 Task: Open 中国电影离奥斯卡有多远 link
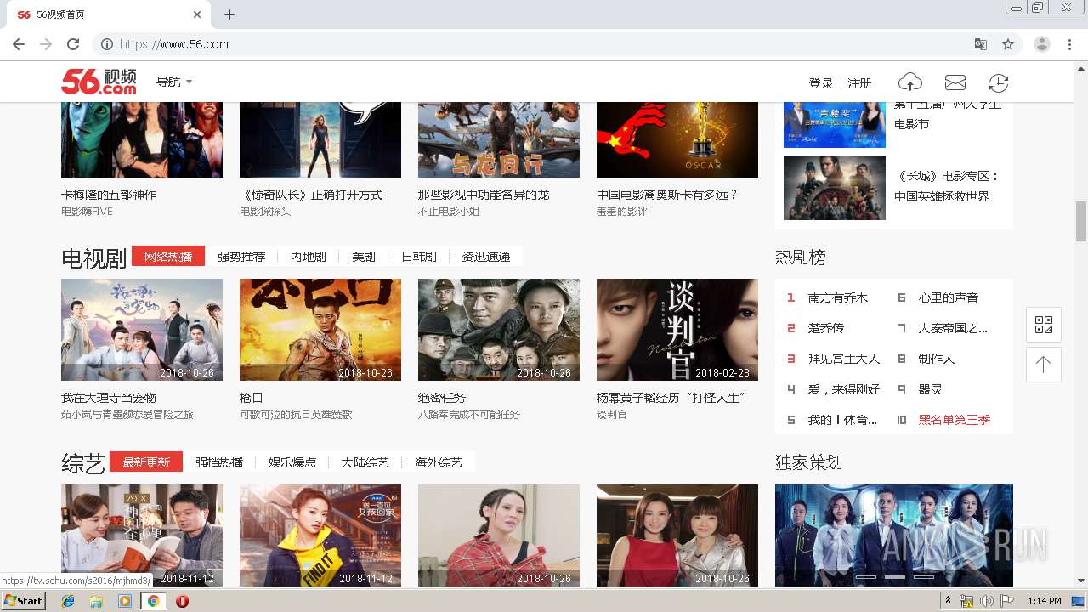pyautogui.click(x=667, y=195)
